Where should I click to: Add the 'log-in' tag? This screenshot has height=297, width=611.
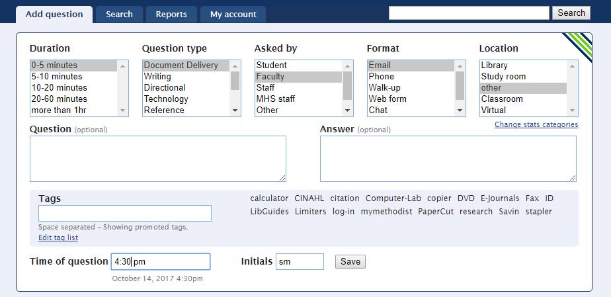(343, 212)
